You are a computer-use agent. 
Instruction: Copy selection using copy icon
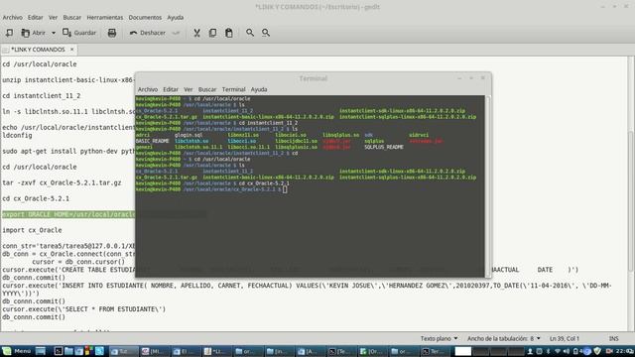click(212, 33)
